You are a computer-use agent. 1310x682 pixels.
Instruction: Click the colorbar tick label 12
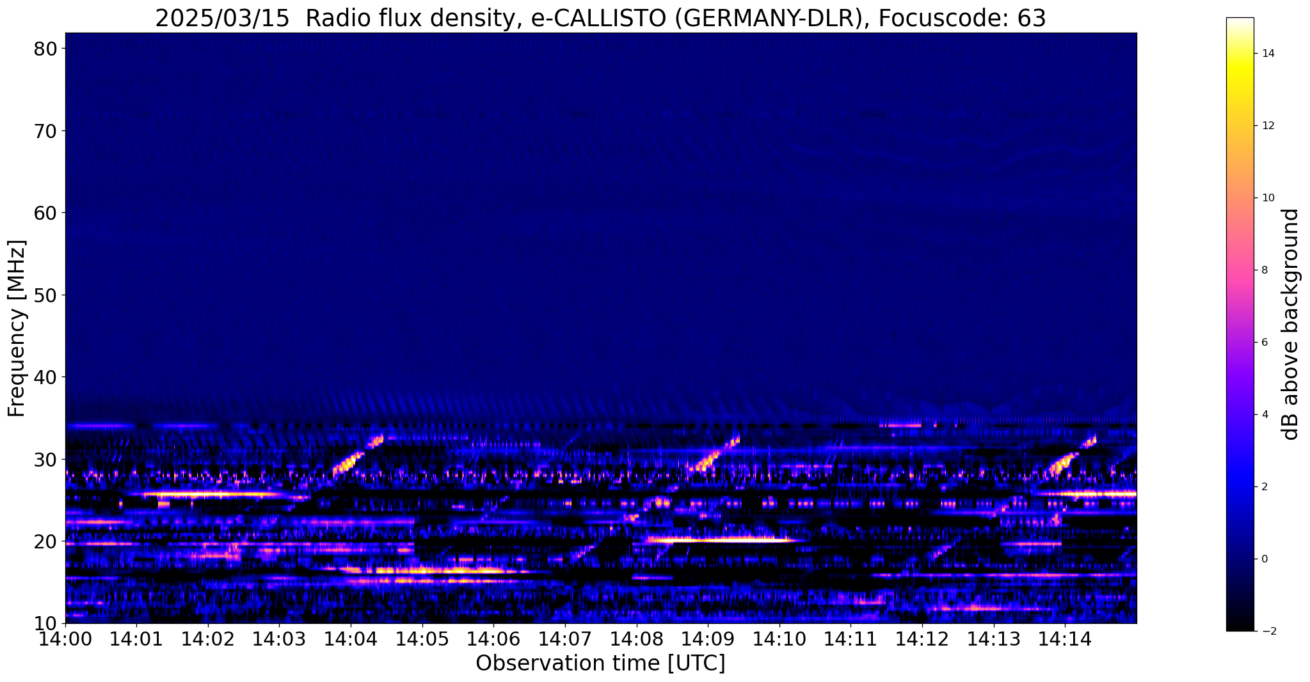(1267, 126)
